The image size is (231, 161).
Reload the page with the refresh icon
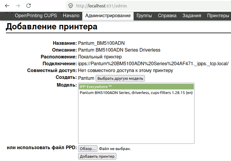pos(29,6)
